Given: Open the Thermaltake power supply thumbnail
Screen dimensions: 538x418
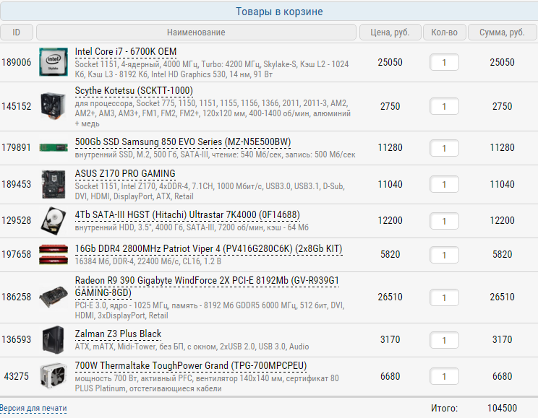Looking at the screenshot, I should click(x=54, y=376).
